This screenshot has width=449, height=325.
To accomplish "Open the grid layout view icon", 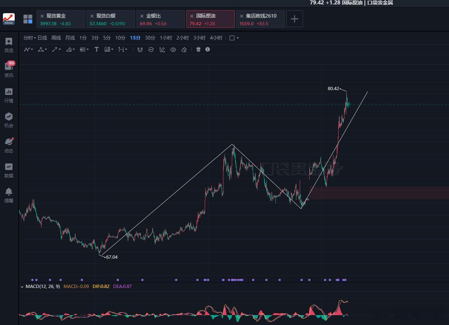I will pyautogui.click(x=28, y=19).
